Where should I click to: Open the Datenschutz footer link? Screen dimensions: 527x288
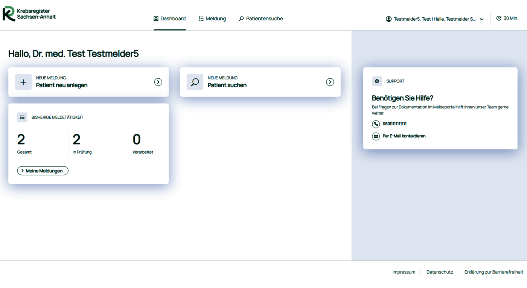pyautogui.click(x=439, y=272)
